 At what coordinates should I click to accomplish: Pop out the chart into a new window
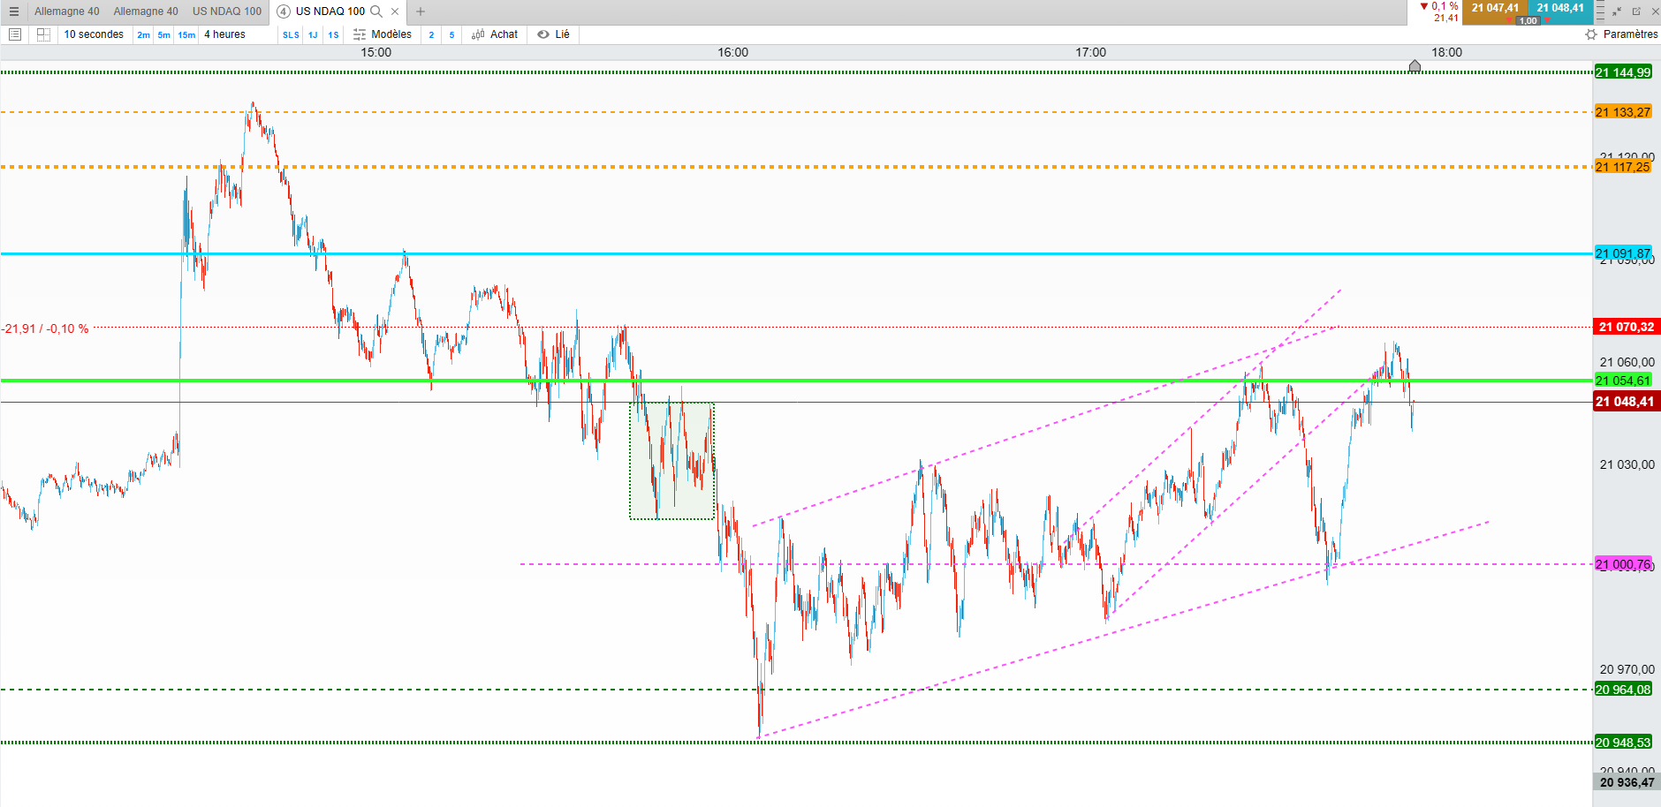(1636, 11)
